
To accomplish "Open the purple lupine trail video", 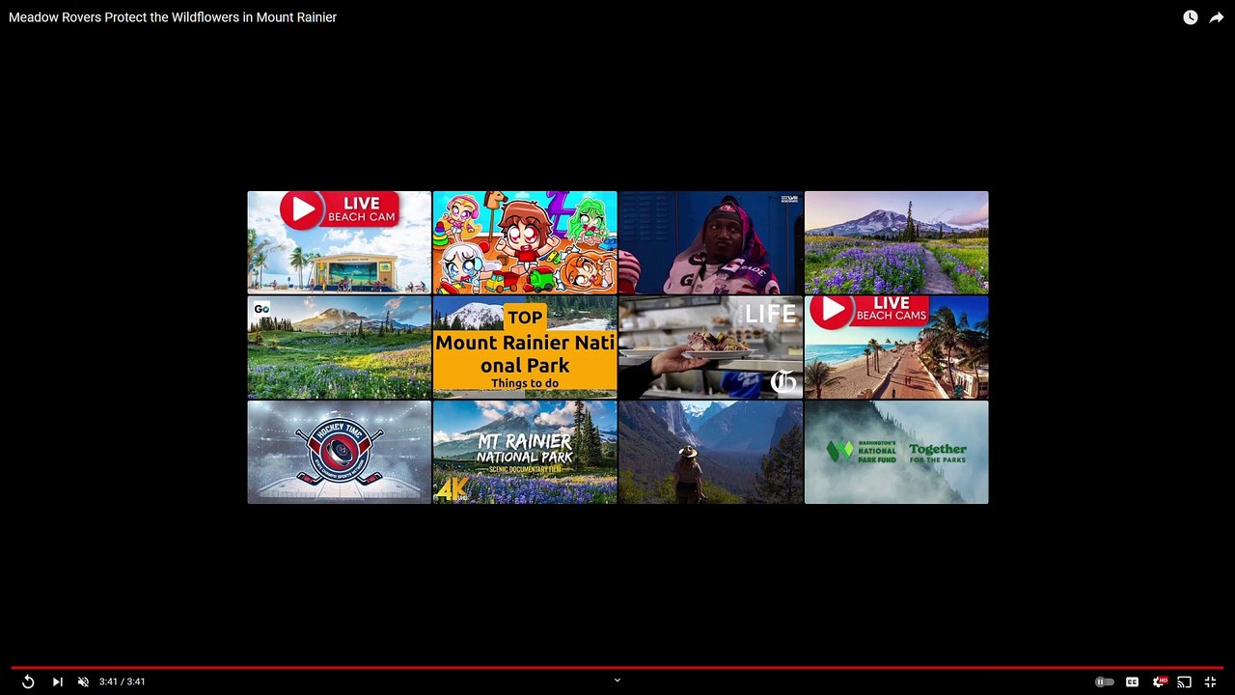I will tap(896, 242).
